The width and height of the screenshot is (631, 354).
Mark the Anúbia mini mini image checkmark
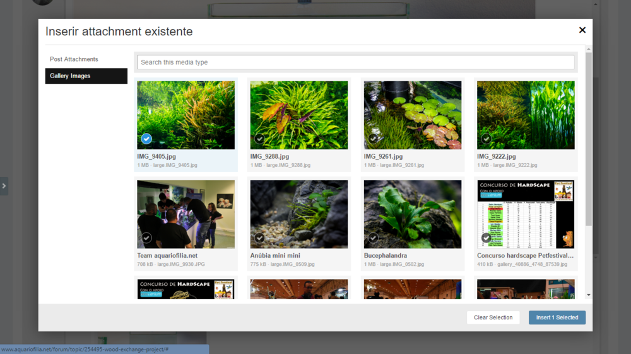[x=259, y=238]
